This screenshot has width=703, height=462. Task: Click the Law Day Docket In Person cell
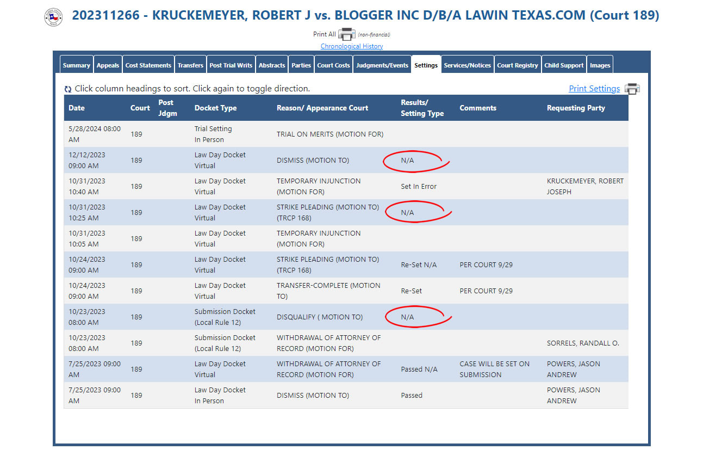tap(220, 395)
